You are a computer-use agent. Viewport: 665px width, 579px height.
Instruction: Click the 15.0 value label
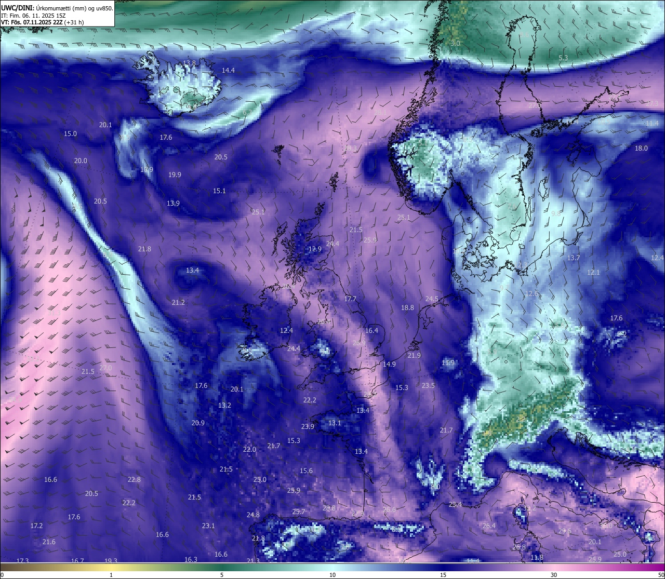tap(70, 133)
